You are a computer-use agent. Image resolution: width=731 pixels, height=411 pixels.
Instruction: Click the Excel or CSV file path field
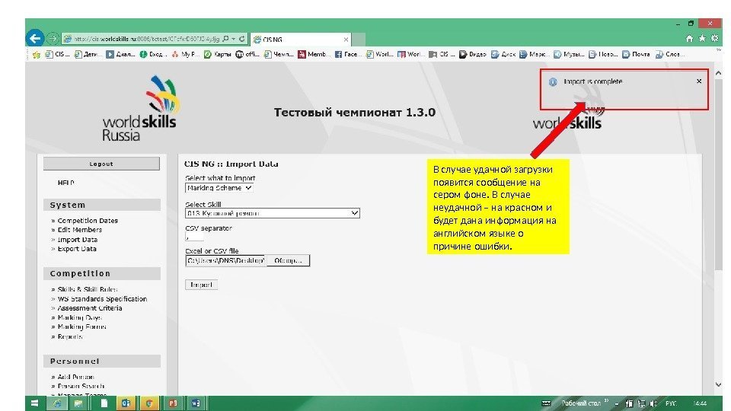(225, 260)
